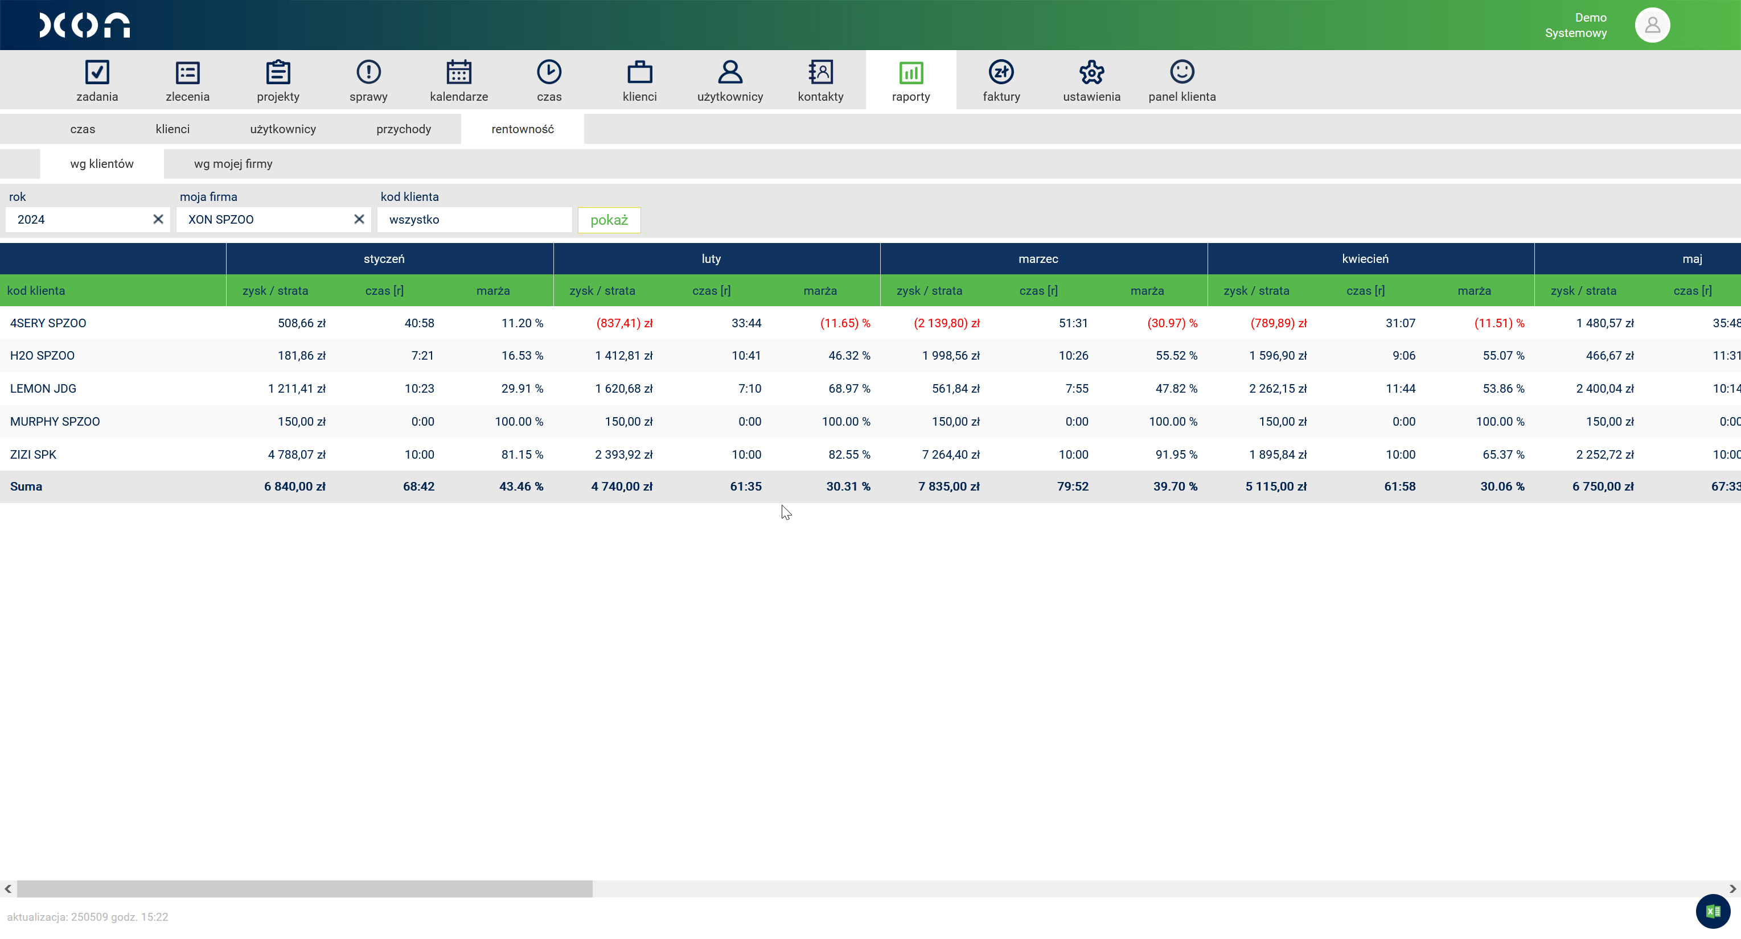Click the pokaż button
The width and height of the screenshot is (1741, 939).
(609, 220)
